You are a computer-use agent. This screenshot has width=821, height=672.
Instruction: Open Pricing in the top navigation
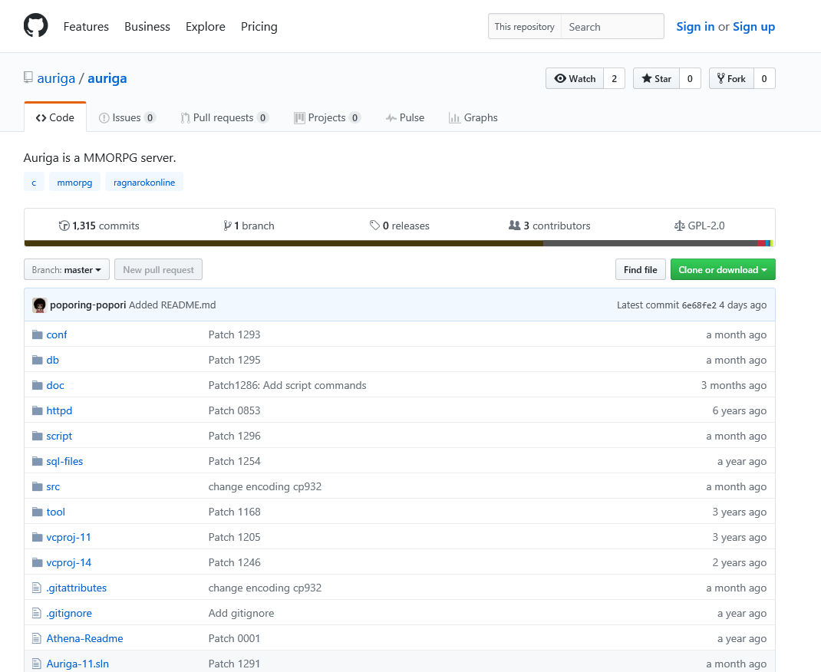[x=259, y=27]
